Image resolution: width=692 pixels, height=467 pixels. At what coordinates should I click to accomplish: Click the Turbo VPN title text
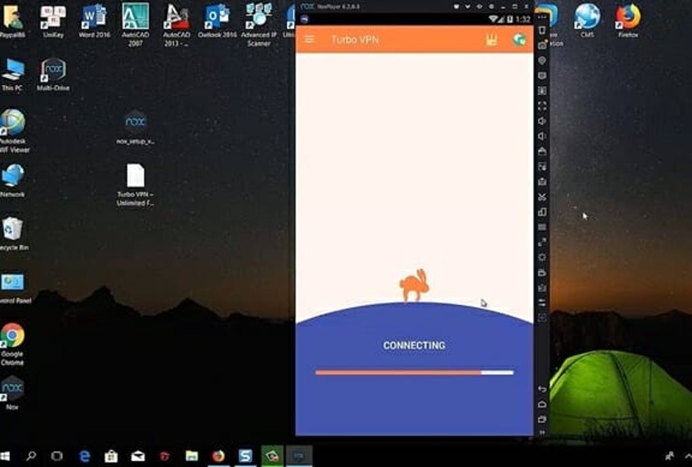point(355,40)
